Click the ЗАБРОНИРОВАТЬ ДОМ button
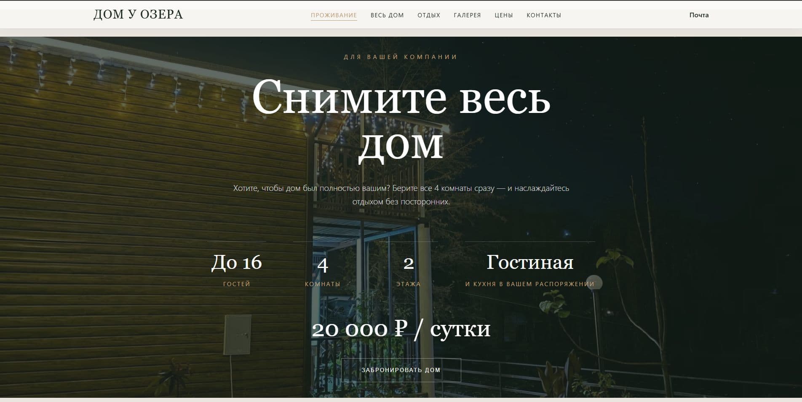802x402 pixels. pyautogui.click(x=401, y=370)
